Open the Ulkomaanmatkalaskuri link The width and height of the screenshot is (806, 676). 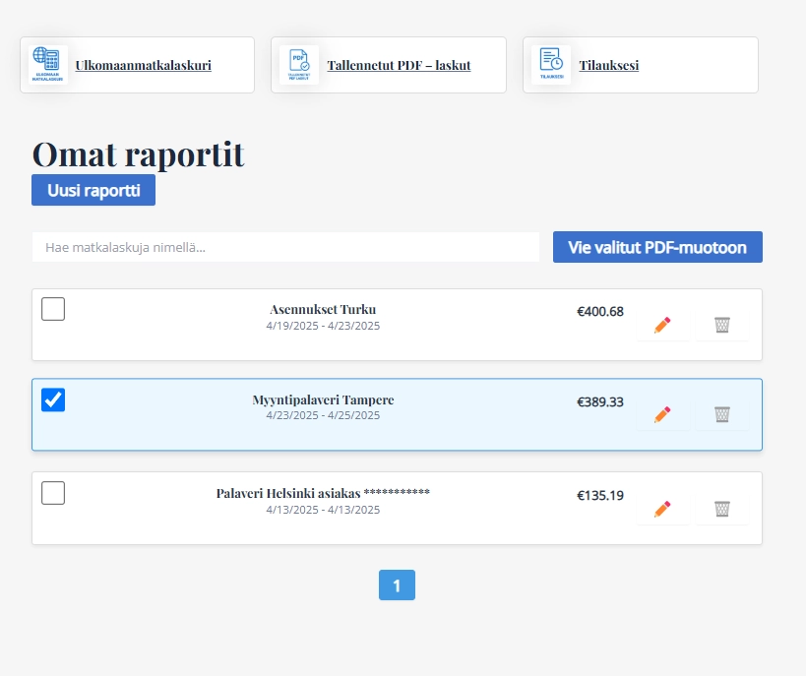143,65
